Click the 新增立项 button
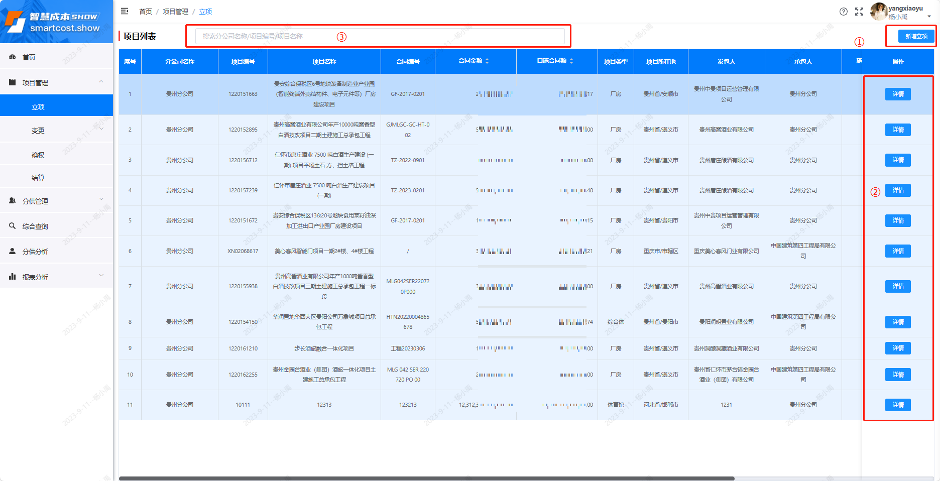 916,36
